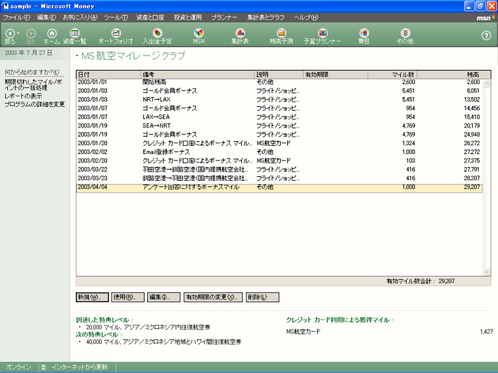Screen dimensions: 498x373
Task: Click the プログラムの詳細を変更 link
Action: point(34,104)
